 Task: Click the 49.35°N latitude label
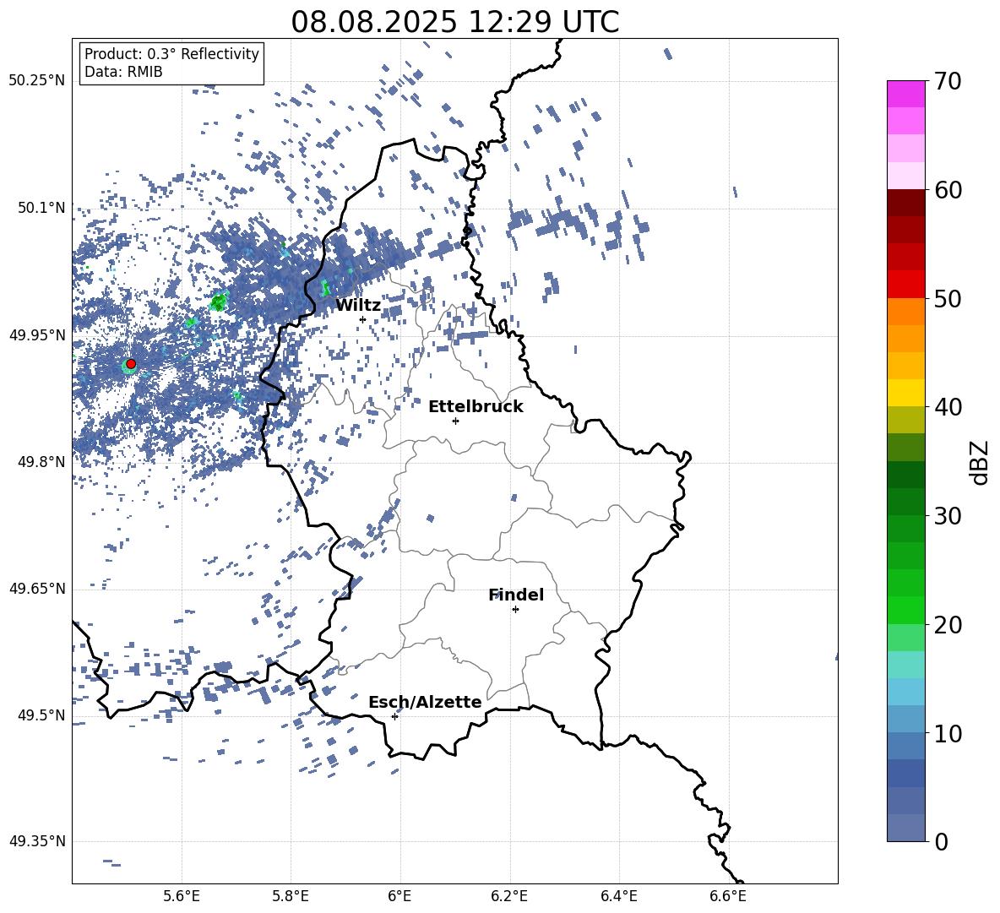pyautogui.click(x=37, y=841)
